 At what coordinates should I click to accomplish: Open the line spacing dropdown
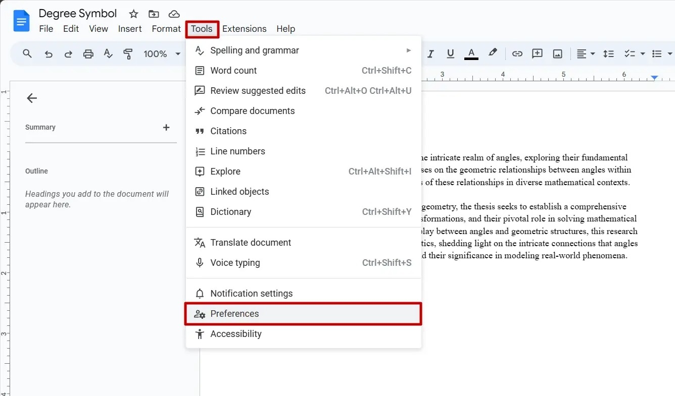pos(608,53)
